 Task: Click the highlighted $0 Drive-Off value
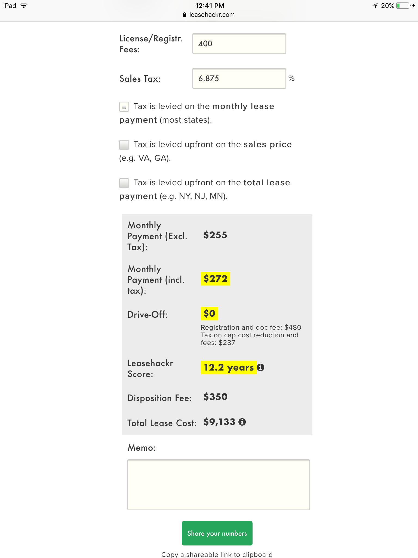[209, 314]
